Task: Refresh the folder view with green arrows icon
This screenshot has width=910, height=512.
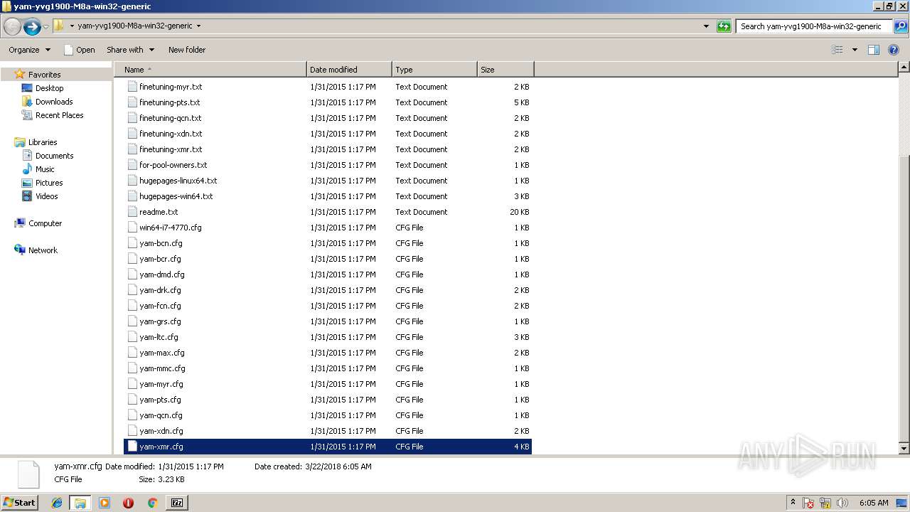Action: (724, 26)
